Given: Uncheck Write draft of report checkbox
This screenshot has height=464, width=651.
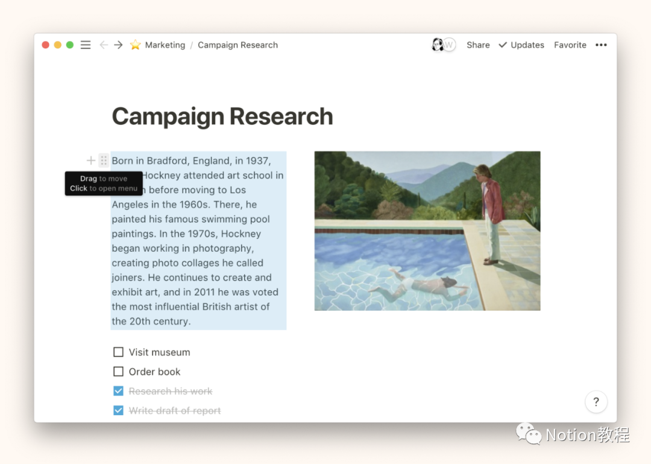Looking at the screenshot, I should (118, 410).
